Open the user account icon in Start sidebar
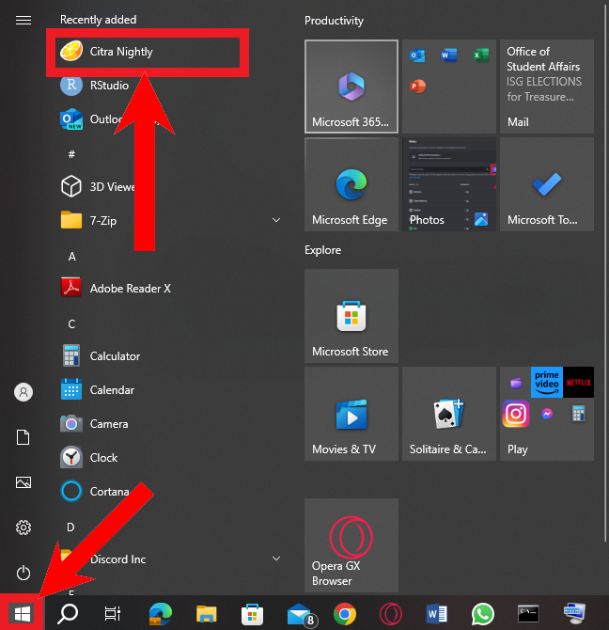The width and height of the screenshot is (609, 630). [x=23, y=392]
